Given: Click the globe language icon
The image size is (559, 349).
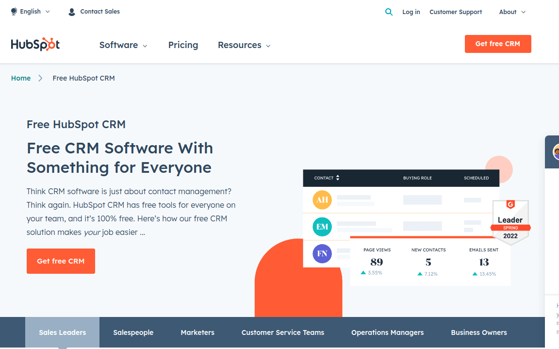Looking at the screenshot, I should [14, 12].
